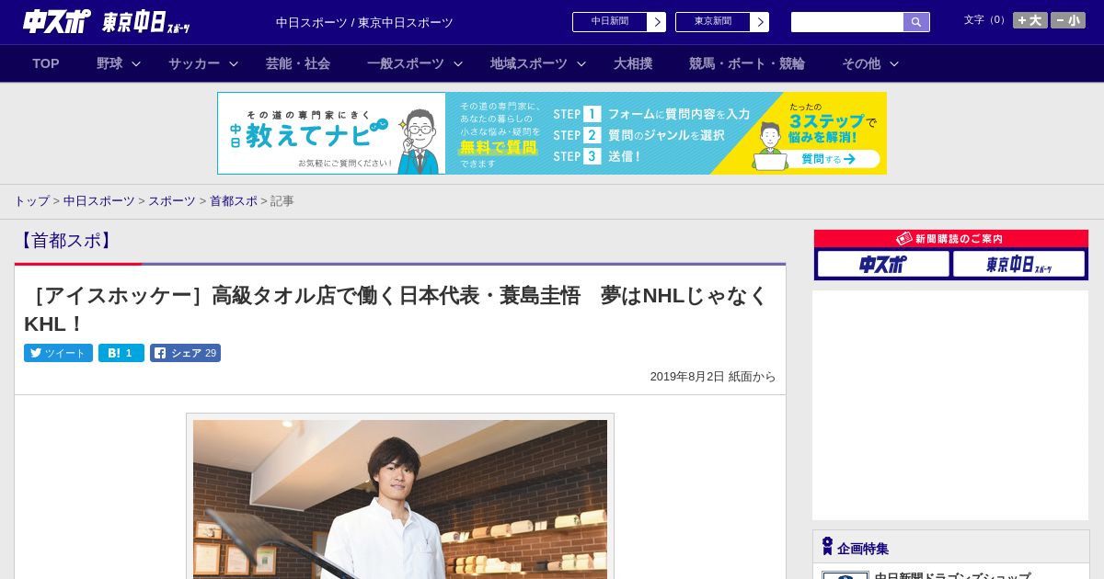The height and width of the screenshot is (579, 1104).
Task: Click article date 2019年8月2日 紙面から
Action: 713,377
